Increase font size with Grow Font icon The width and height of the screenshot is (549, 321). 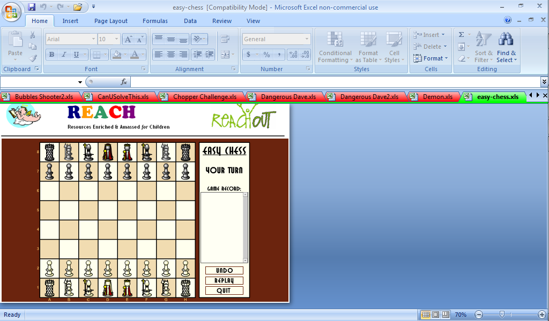(x=128, y=39)
